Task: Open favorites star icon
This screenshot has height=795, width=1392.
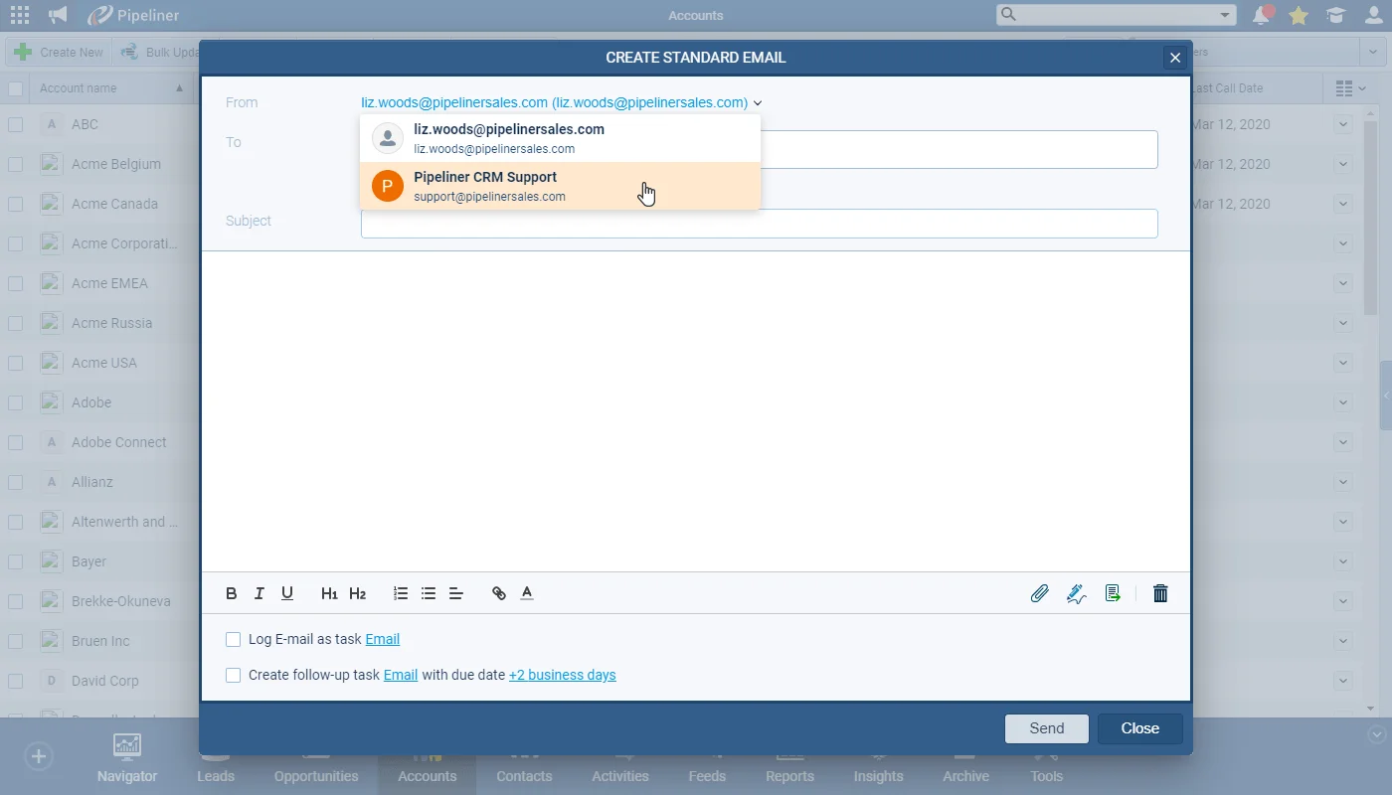Action: (x=1298, y=15)
